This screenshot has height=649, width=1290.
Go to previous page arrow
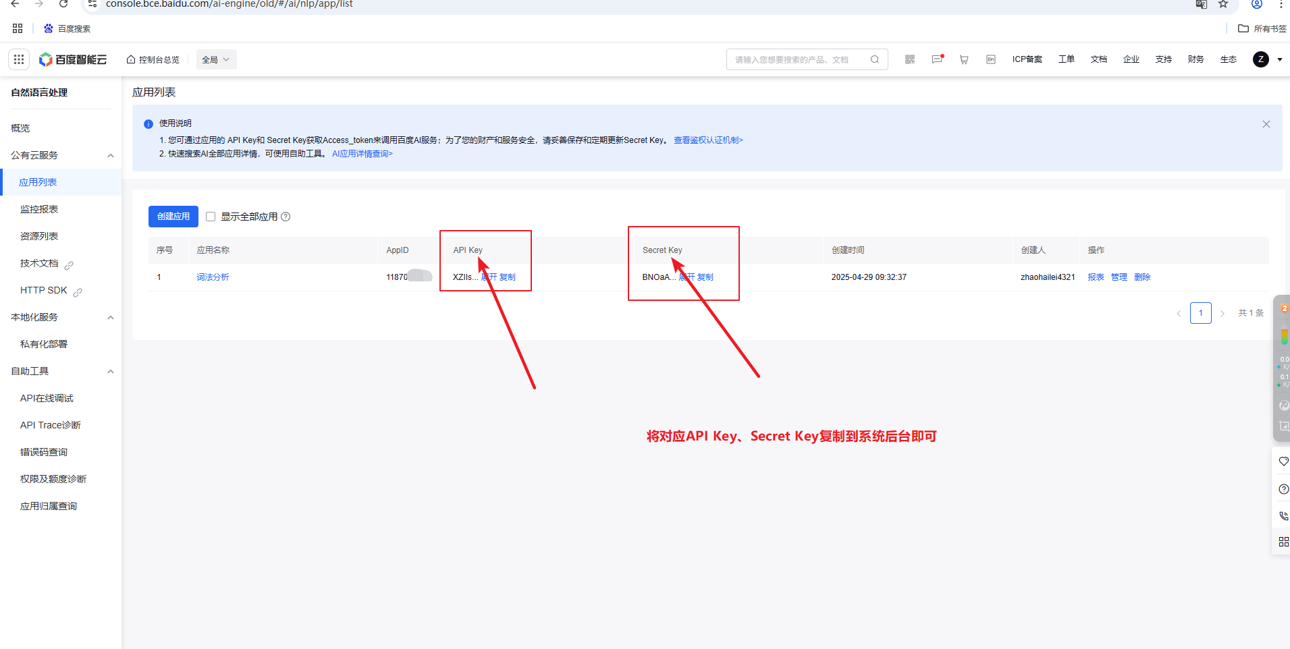point(1179,313)
